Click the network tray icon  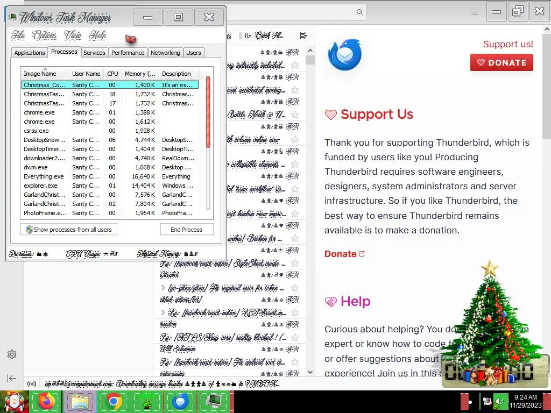487,401
